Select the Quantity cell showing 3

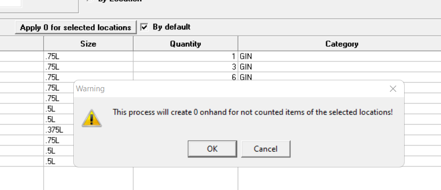coord(185,67)
